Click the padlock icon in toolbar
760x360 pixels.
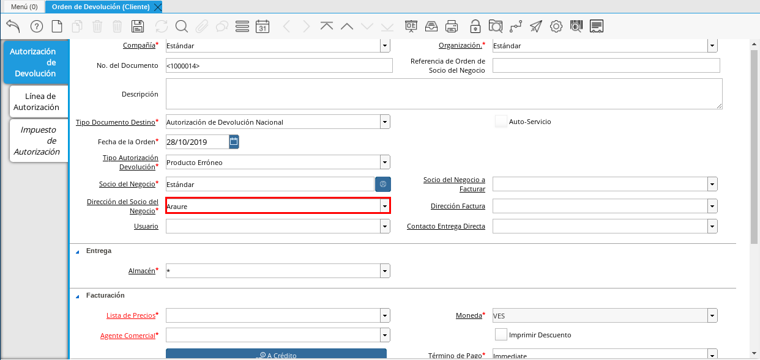(x=475, y=26)
